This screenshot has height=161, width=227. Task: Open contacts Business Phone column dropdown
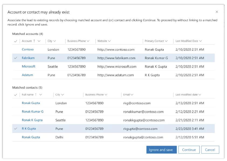point(106,95)
